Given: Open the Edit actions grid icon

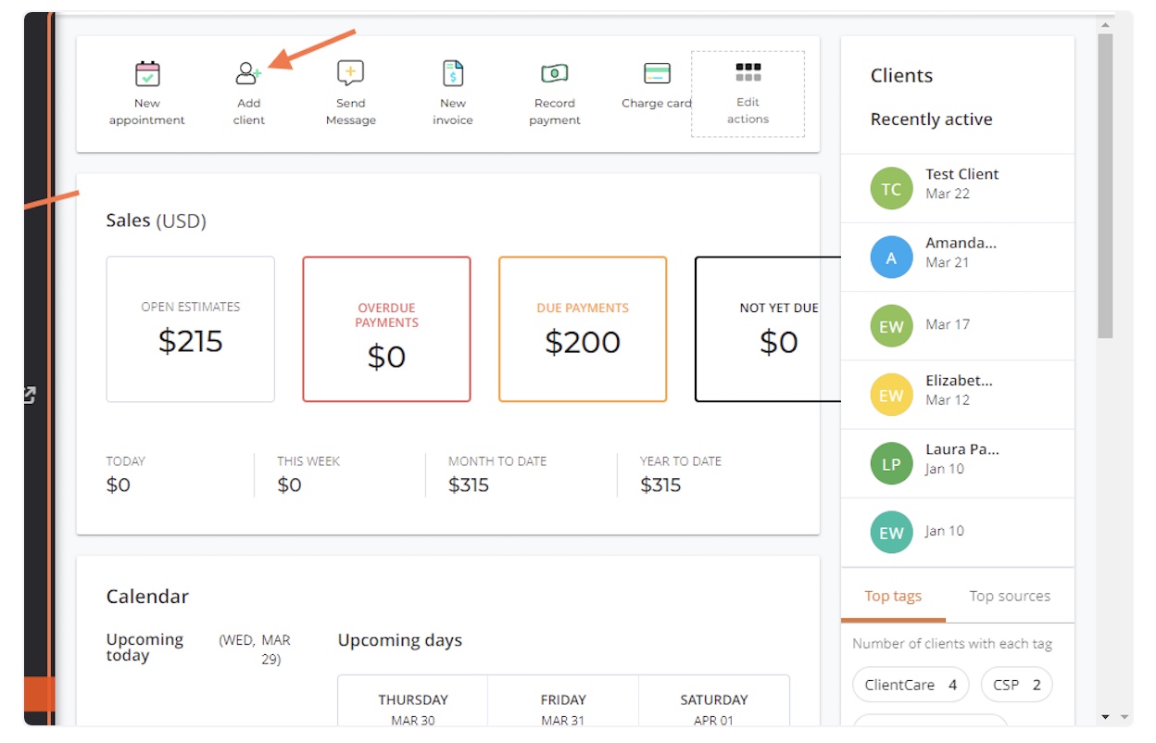Looking at the screenshot, I should click(748, 72).
